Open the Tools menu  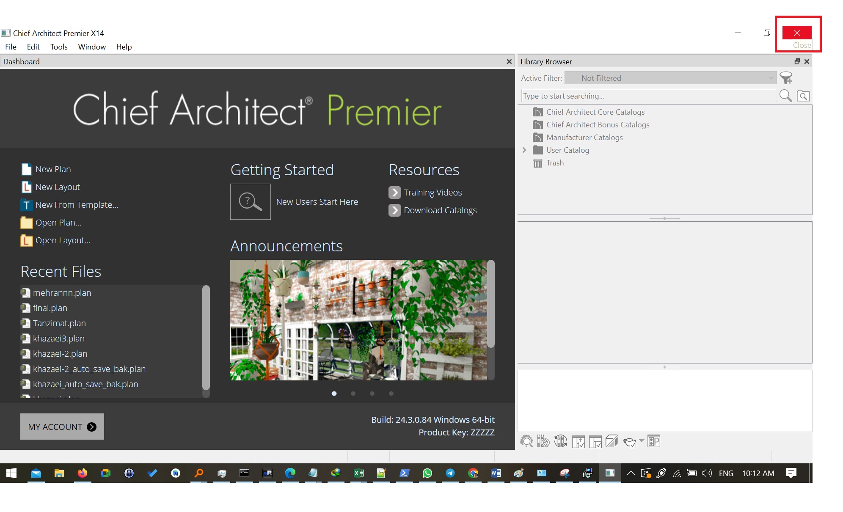(x=59, y=47)
